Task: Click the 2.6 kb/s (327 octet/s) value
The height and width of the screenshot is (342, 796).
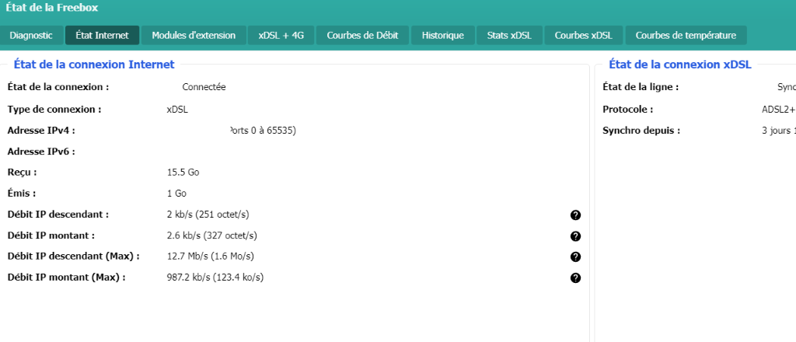Action: coord(211,236)
